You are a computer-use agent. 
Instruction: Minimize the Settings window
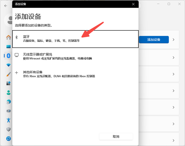click(x=158, y=4)
